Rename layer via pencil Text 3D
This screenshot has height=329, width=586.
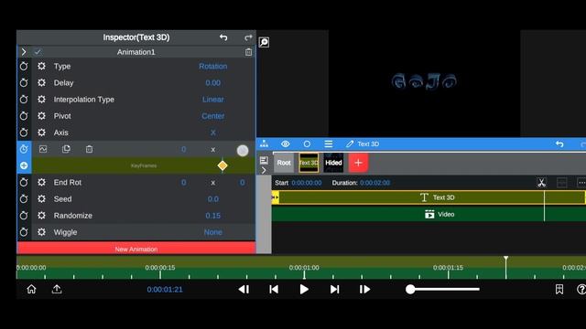click(x=363, y=143)
